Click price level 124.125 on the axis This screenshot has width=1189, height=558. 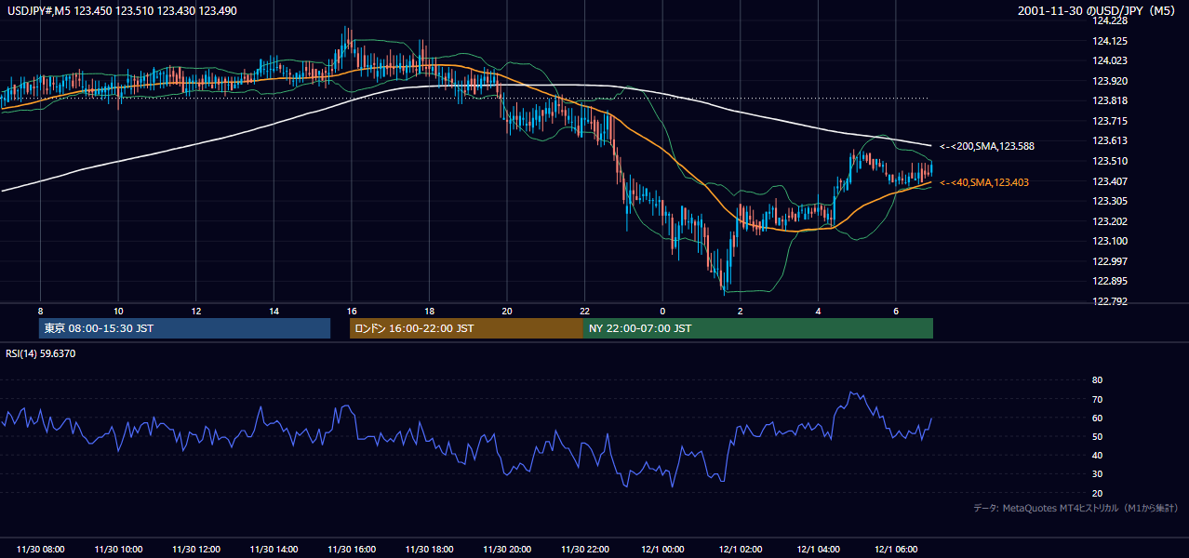coord(1111,41)
